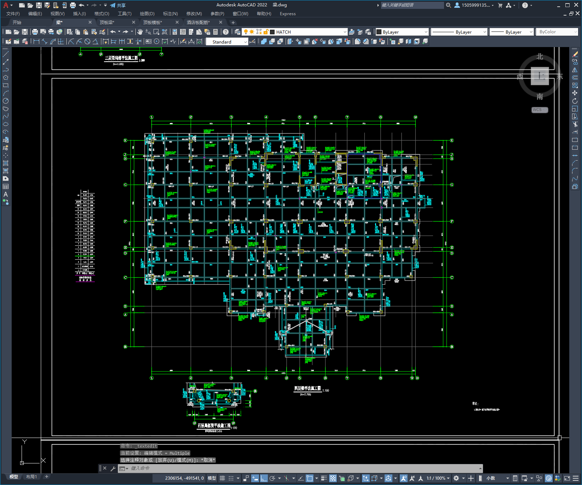Select the Mirror tool in modify toolbar
The image size is (582, 485).
pos(575,70)
